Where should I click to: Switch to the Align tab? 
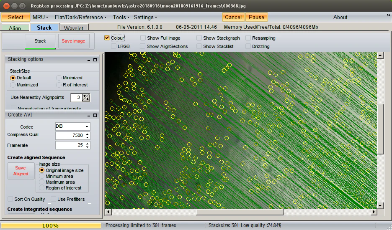15,28
